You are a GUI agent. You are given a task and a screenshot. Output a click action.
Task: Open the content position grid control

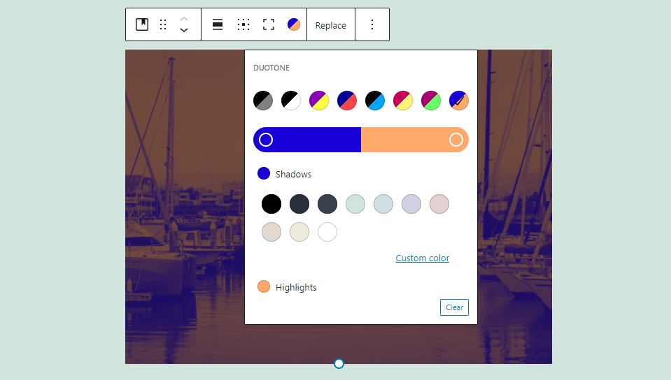[x=243, y=24]
